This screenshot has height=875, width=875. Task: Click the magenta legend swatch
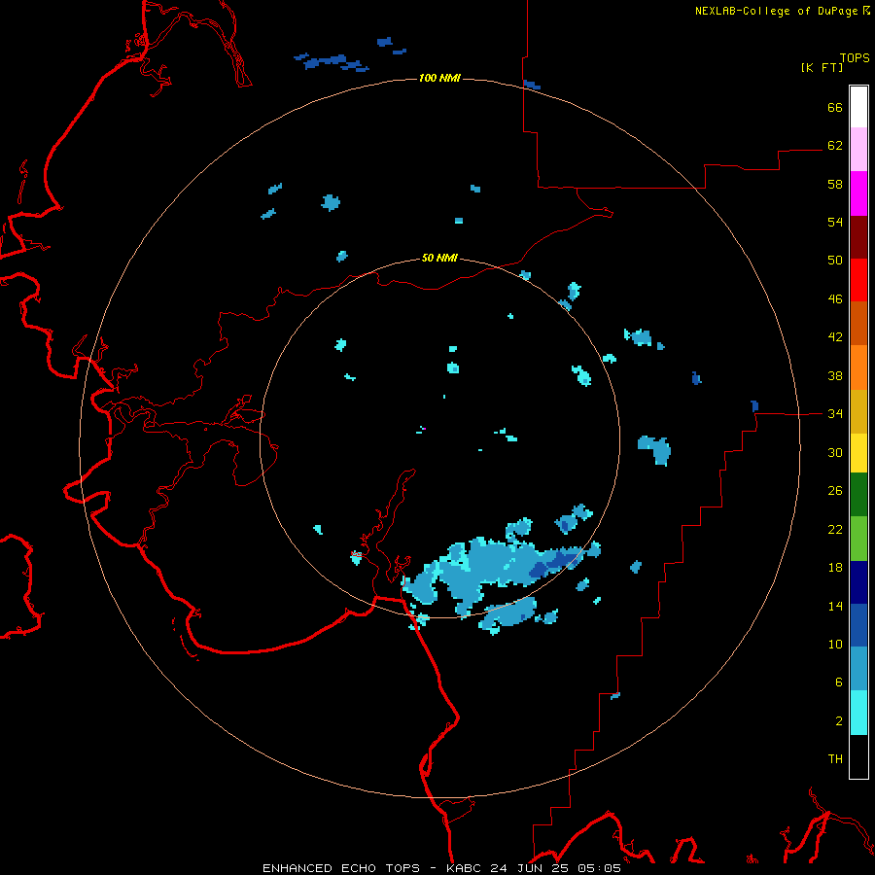(x=858, y=193)
